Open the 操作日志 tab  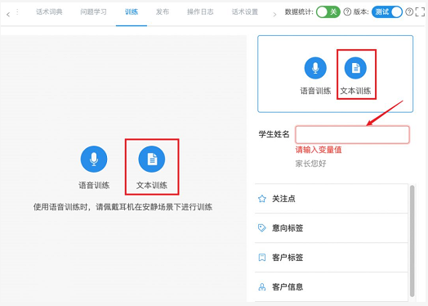pos(200,11)
